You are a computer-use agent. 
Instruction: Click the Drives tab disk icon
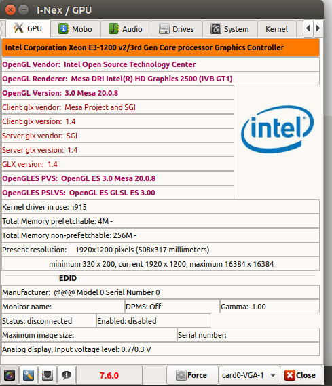click(164, 28)
